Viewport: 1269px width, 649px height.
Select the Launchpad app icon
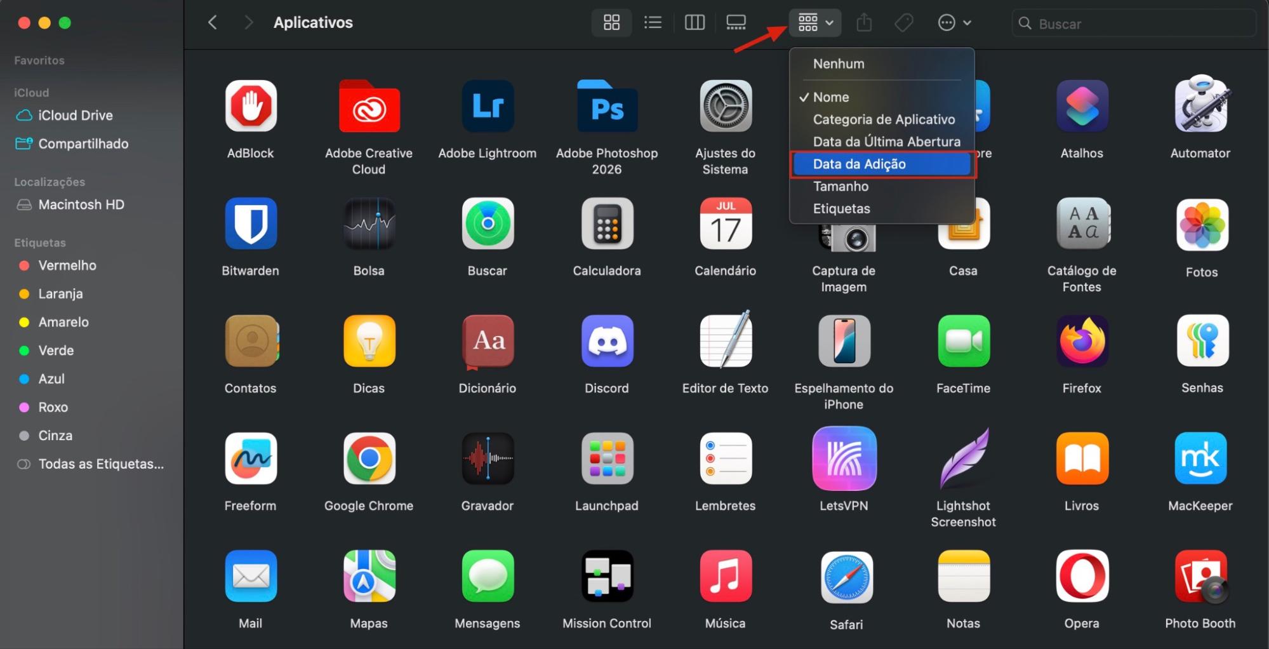point(607,458)
